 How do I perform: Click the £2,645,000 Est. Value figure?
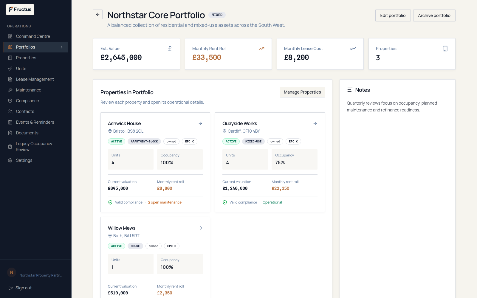point(121,58)
